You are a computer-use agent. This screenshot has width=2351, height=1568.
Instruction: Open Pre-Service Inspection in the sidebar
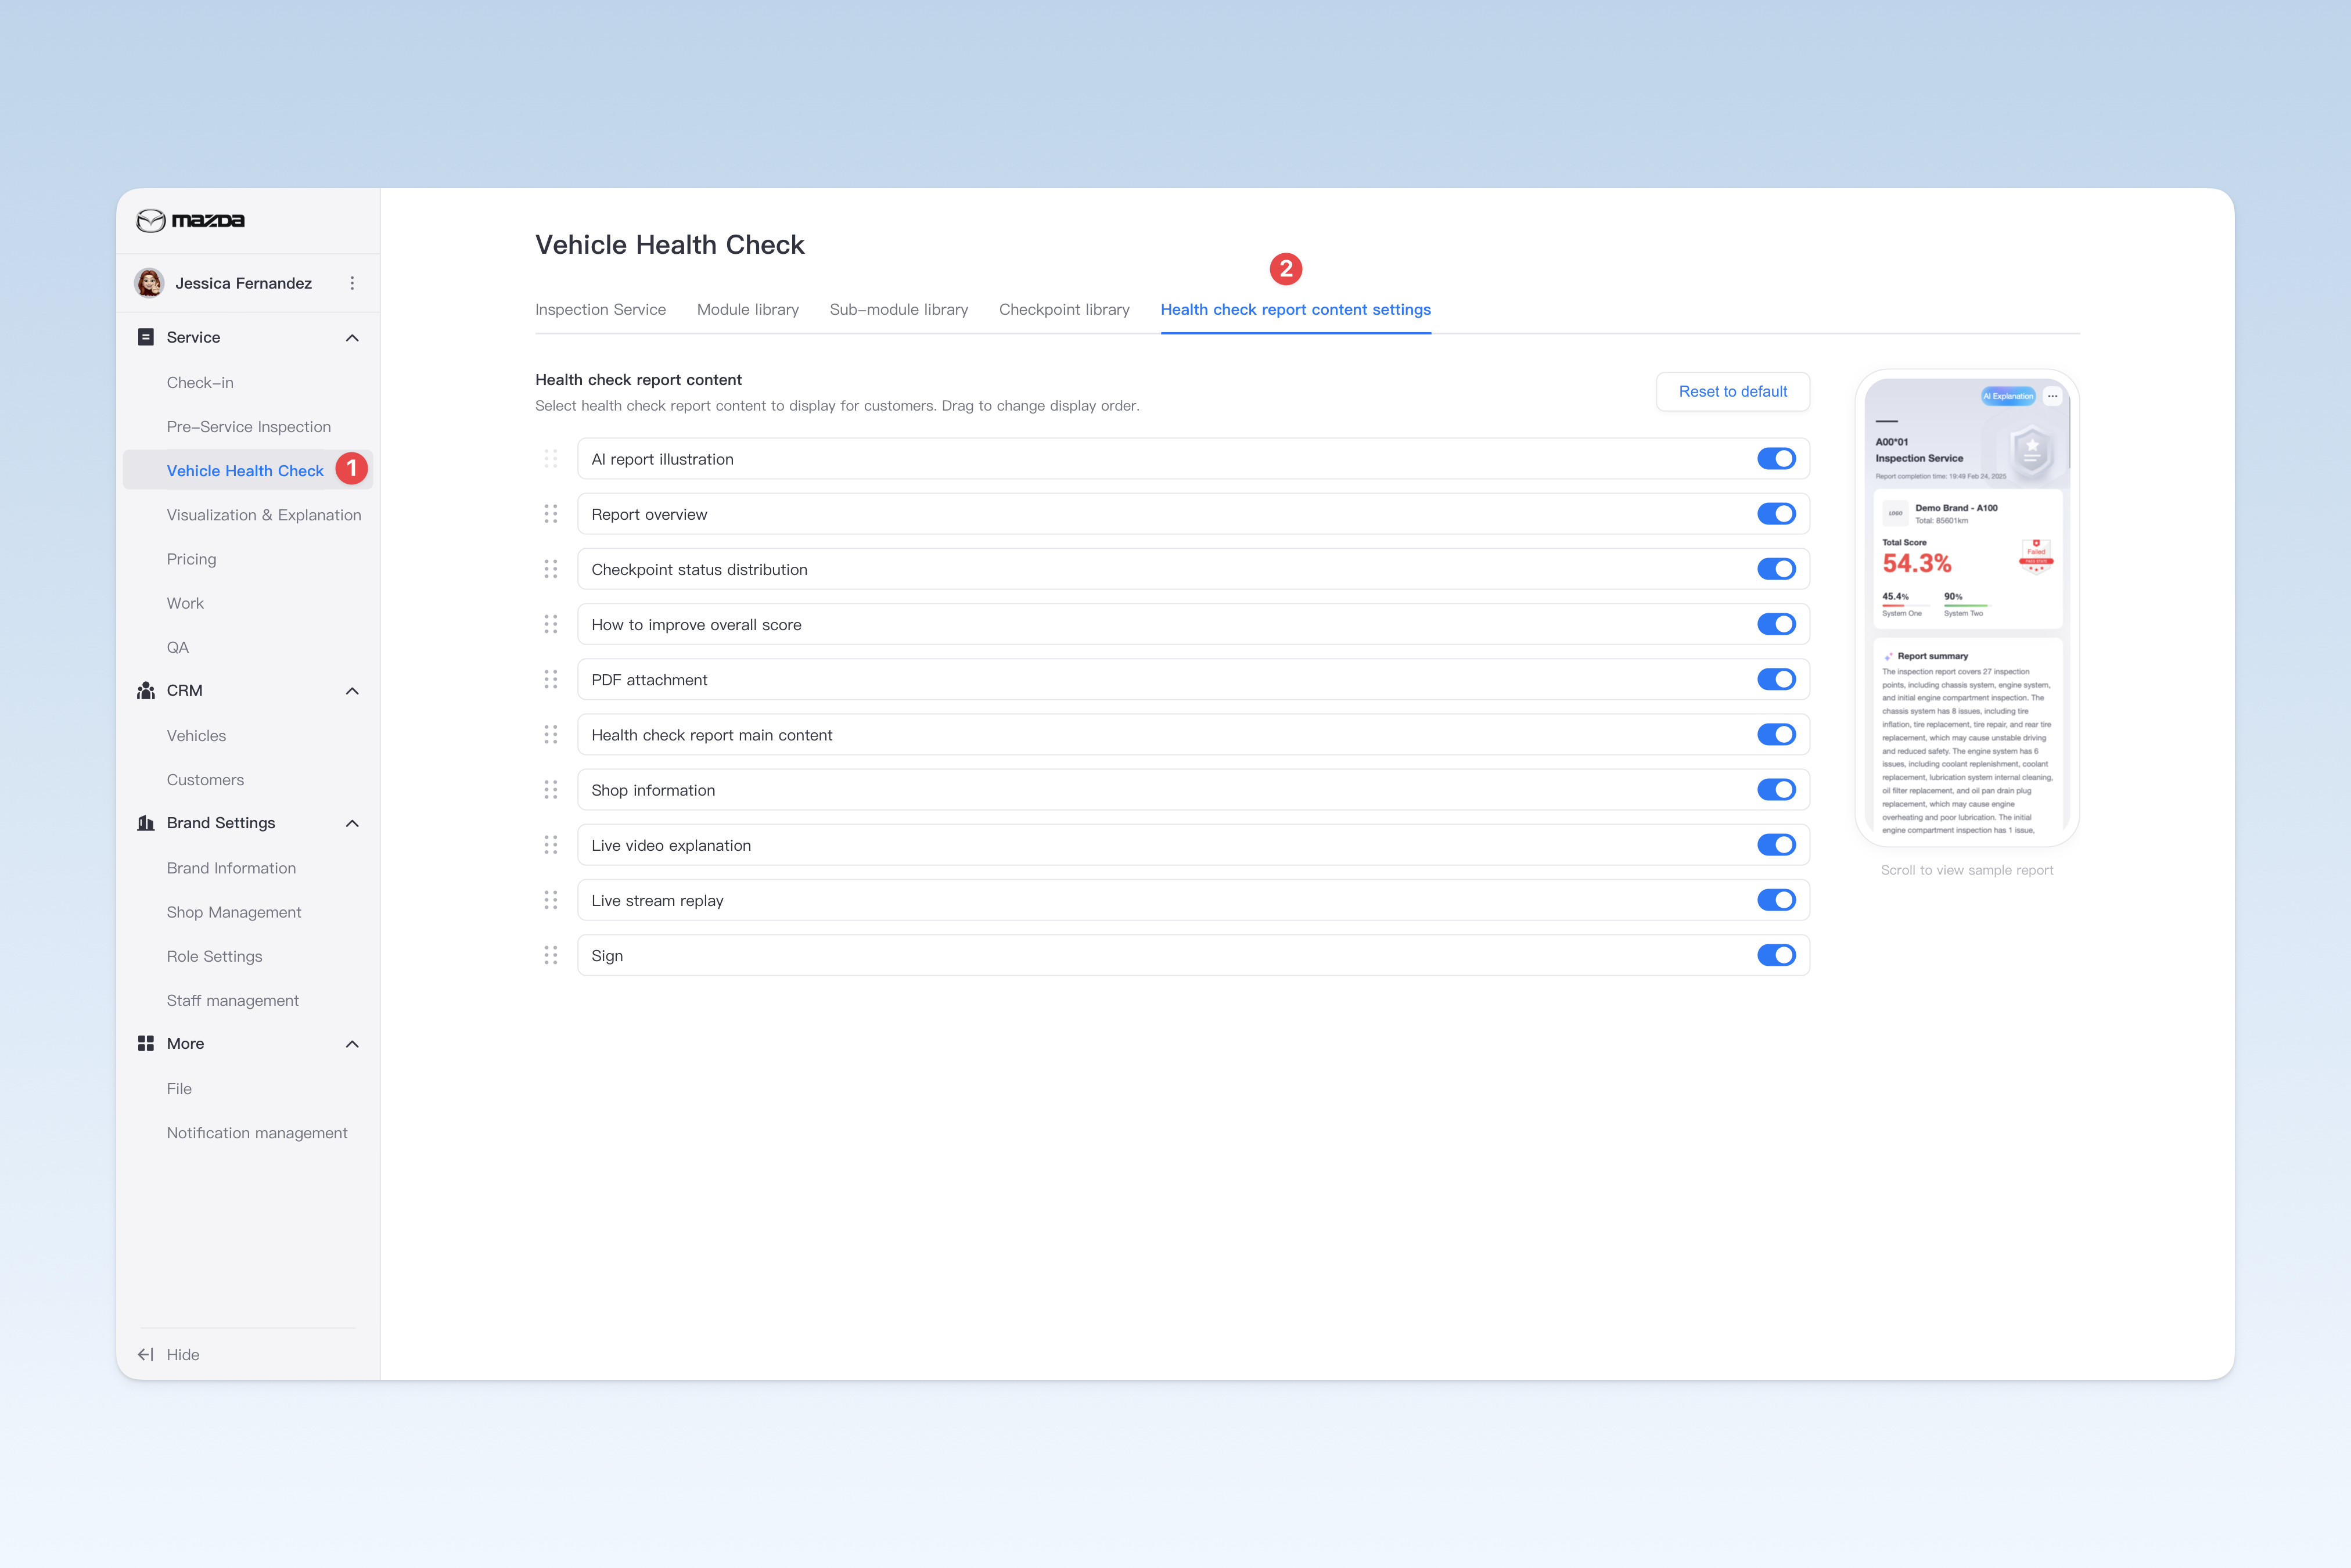pyautogui.click(x=249, y=426)
